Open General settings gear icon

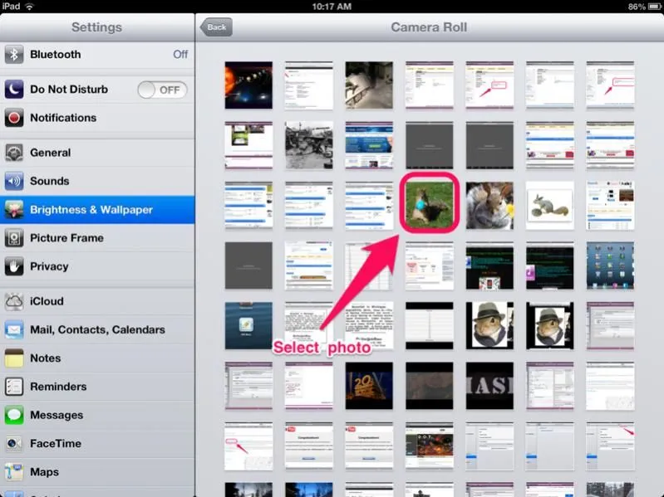coord(14,153)
